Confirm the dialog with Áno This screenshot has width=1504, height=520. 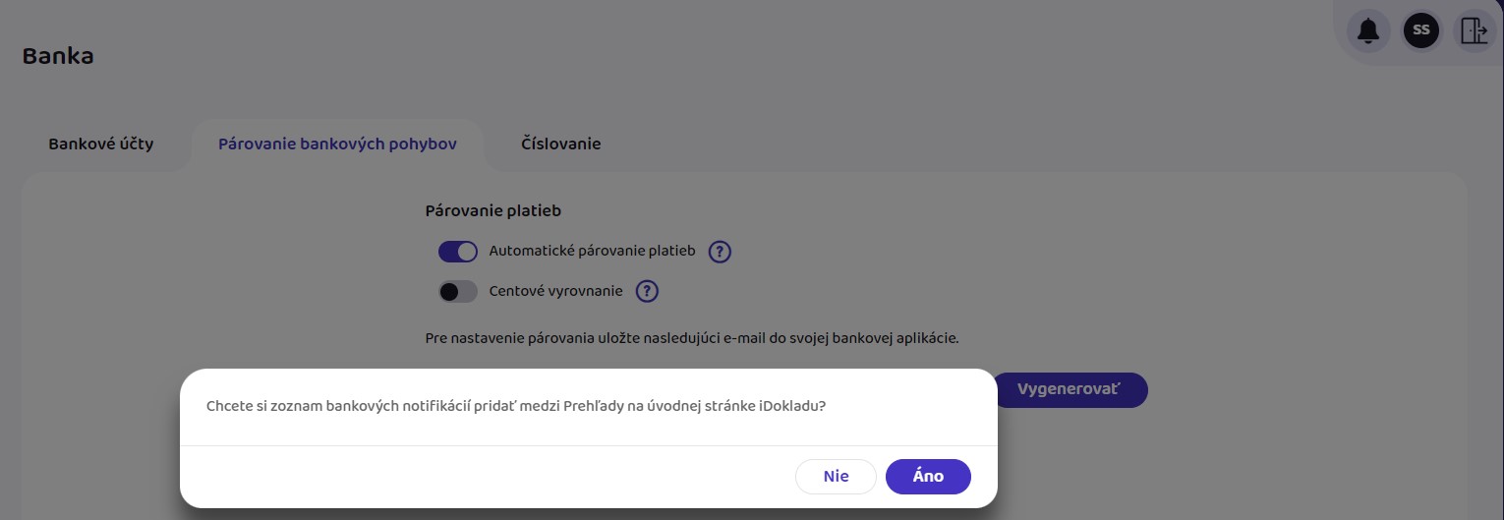(x=928, y=477)
